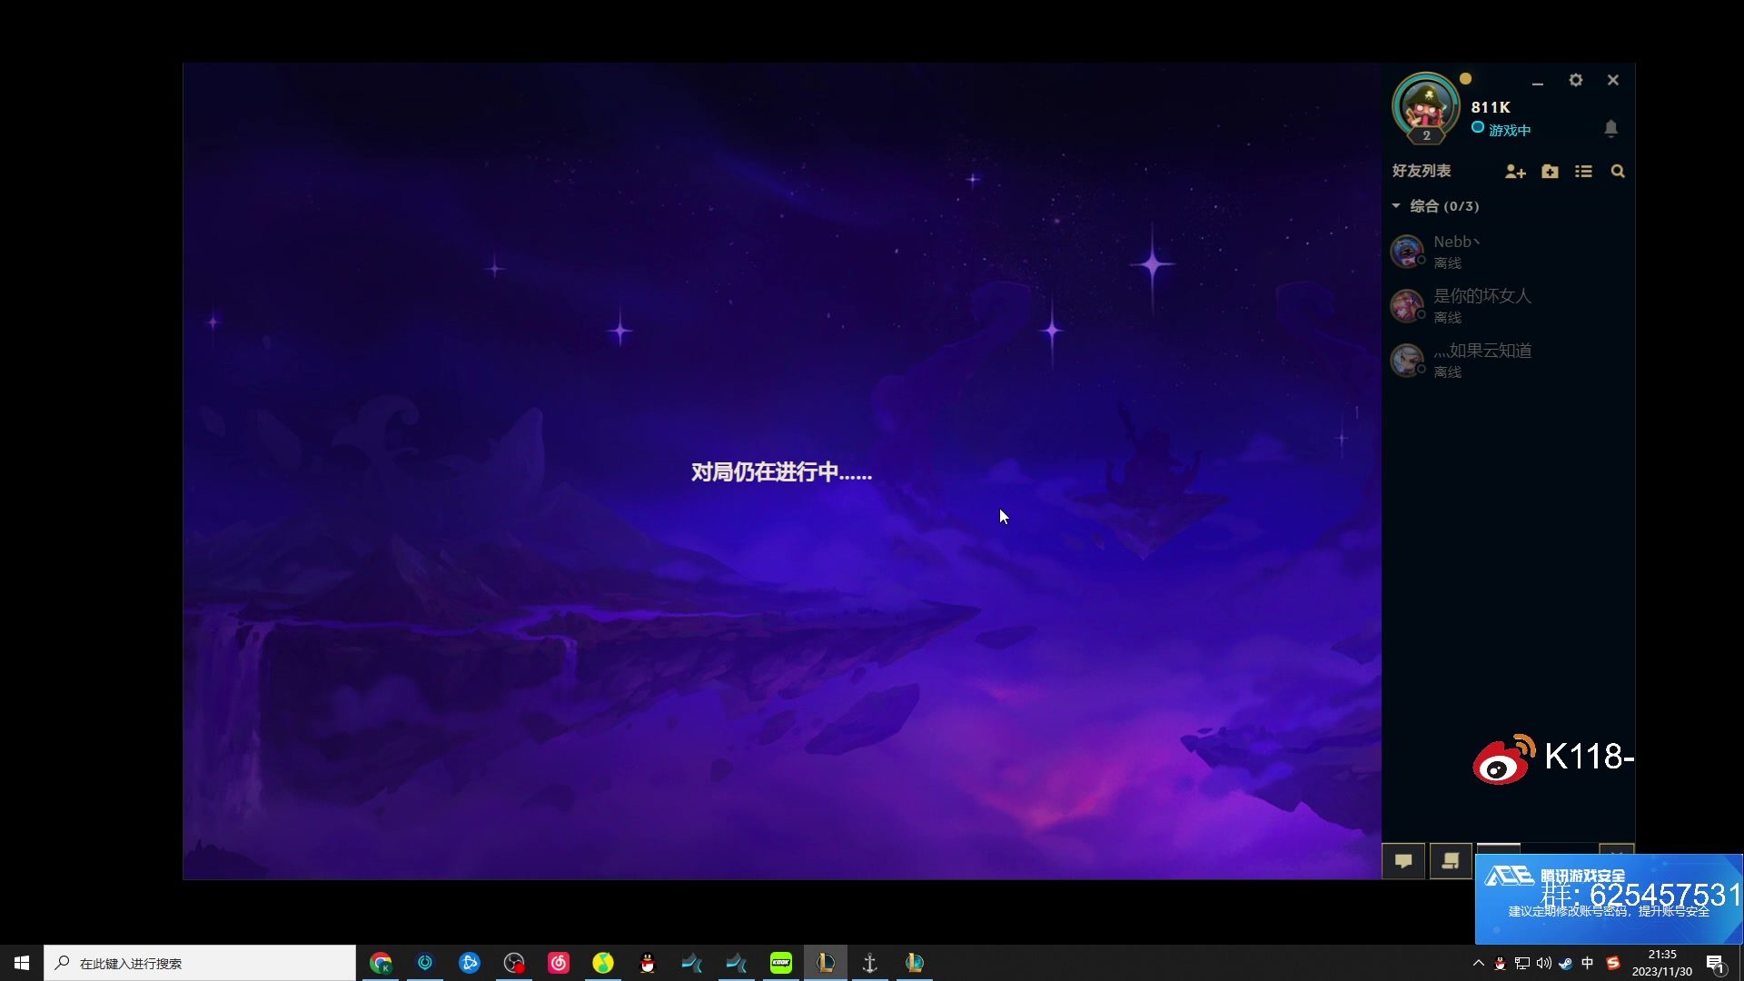Click the 对局仍在进行中 message text
The height and width of the screenshot is (981, 1744).
(781, 472)
